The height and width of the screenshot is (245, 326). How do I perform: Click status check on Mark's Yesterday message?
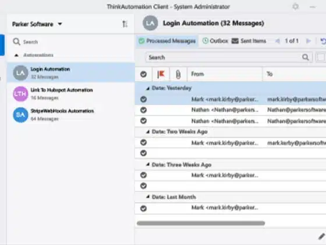[143, 99]
